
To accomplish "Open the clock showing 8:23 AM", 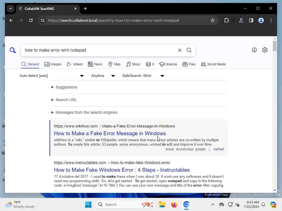I will tap(251, 204).
